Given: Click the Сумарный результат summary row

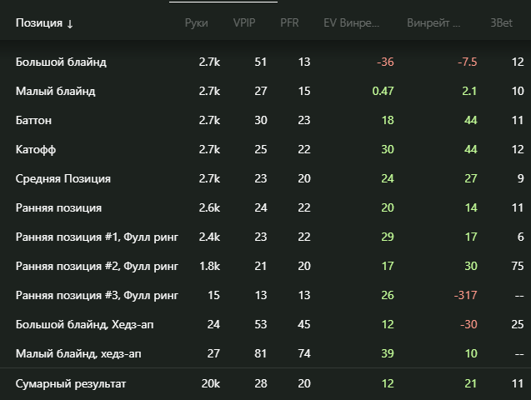Looking at the screenshot, I should 72,383.
